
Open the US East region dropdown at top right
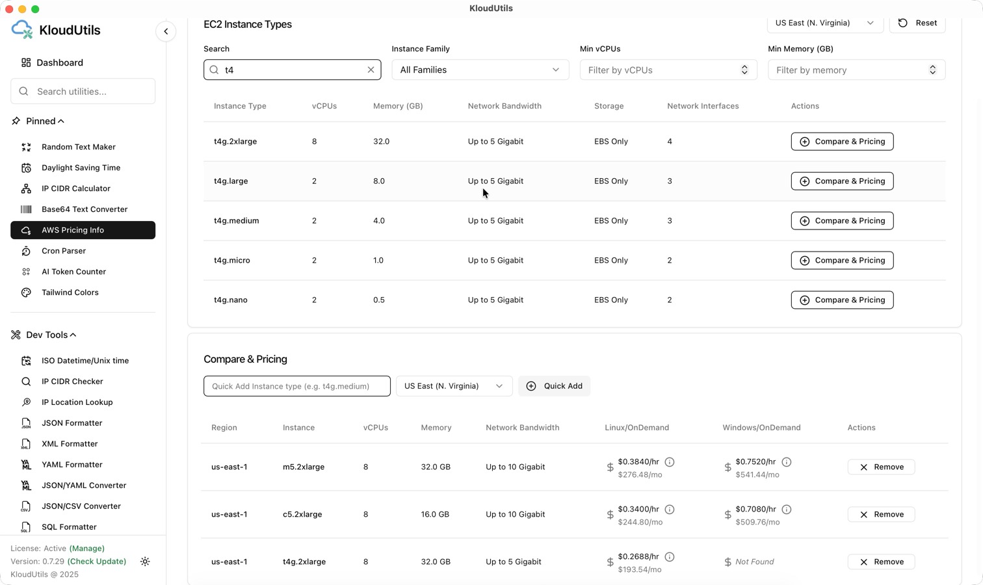pyautogui.click(x=824, y=23)
